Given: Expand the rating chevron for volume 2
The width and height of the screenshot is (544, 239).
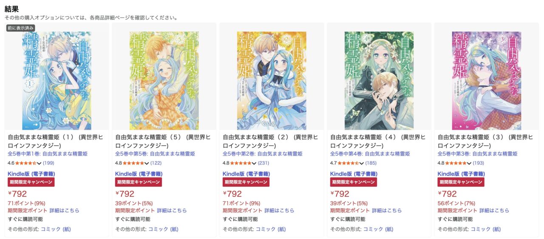Looking at the screenshot, I should coord(255,163).
